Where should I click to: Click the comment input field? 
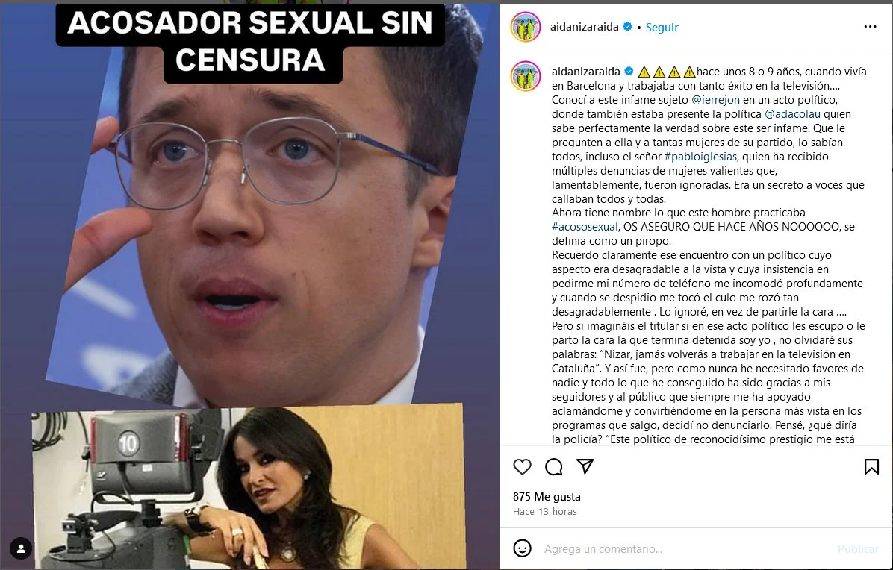[683, 549]
